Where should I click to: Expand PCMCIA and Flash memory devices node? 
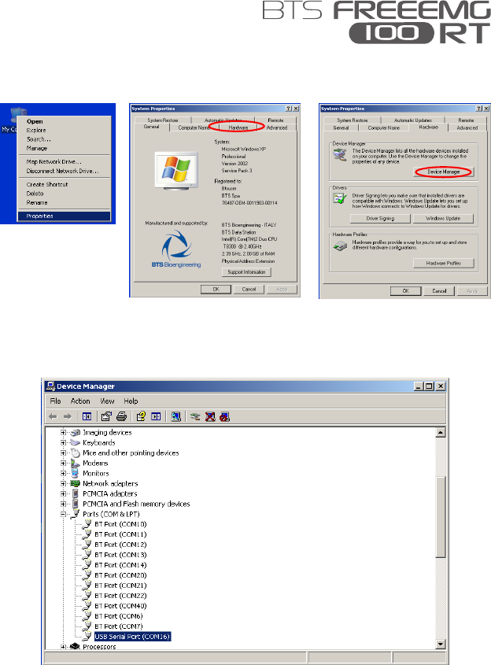63,504
